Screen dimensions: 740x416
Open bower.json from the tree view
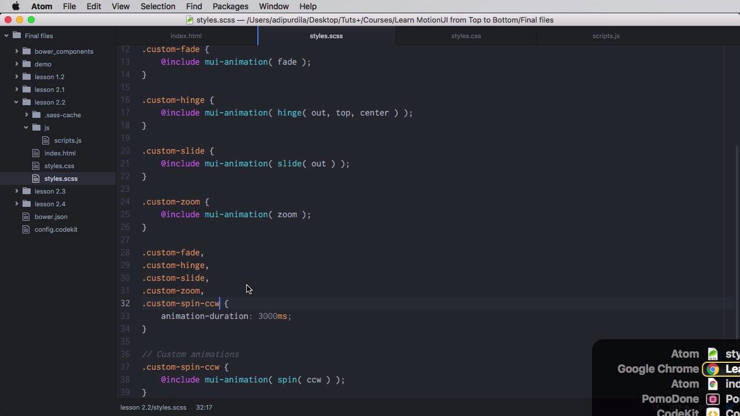(51, 217)
